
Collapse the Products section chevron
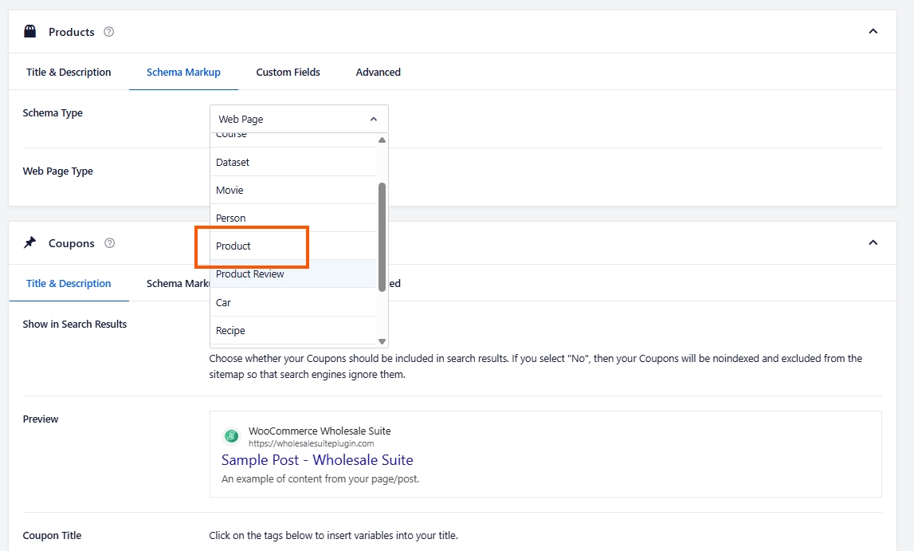pyautogui.click(x=873, y=32)
